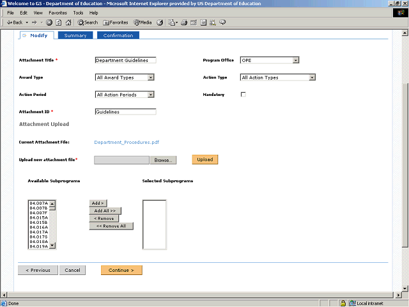Select the Modify tab
Screen dimensions: 409x307
click(x=36, y=36)
